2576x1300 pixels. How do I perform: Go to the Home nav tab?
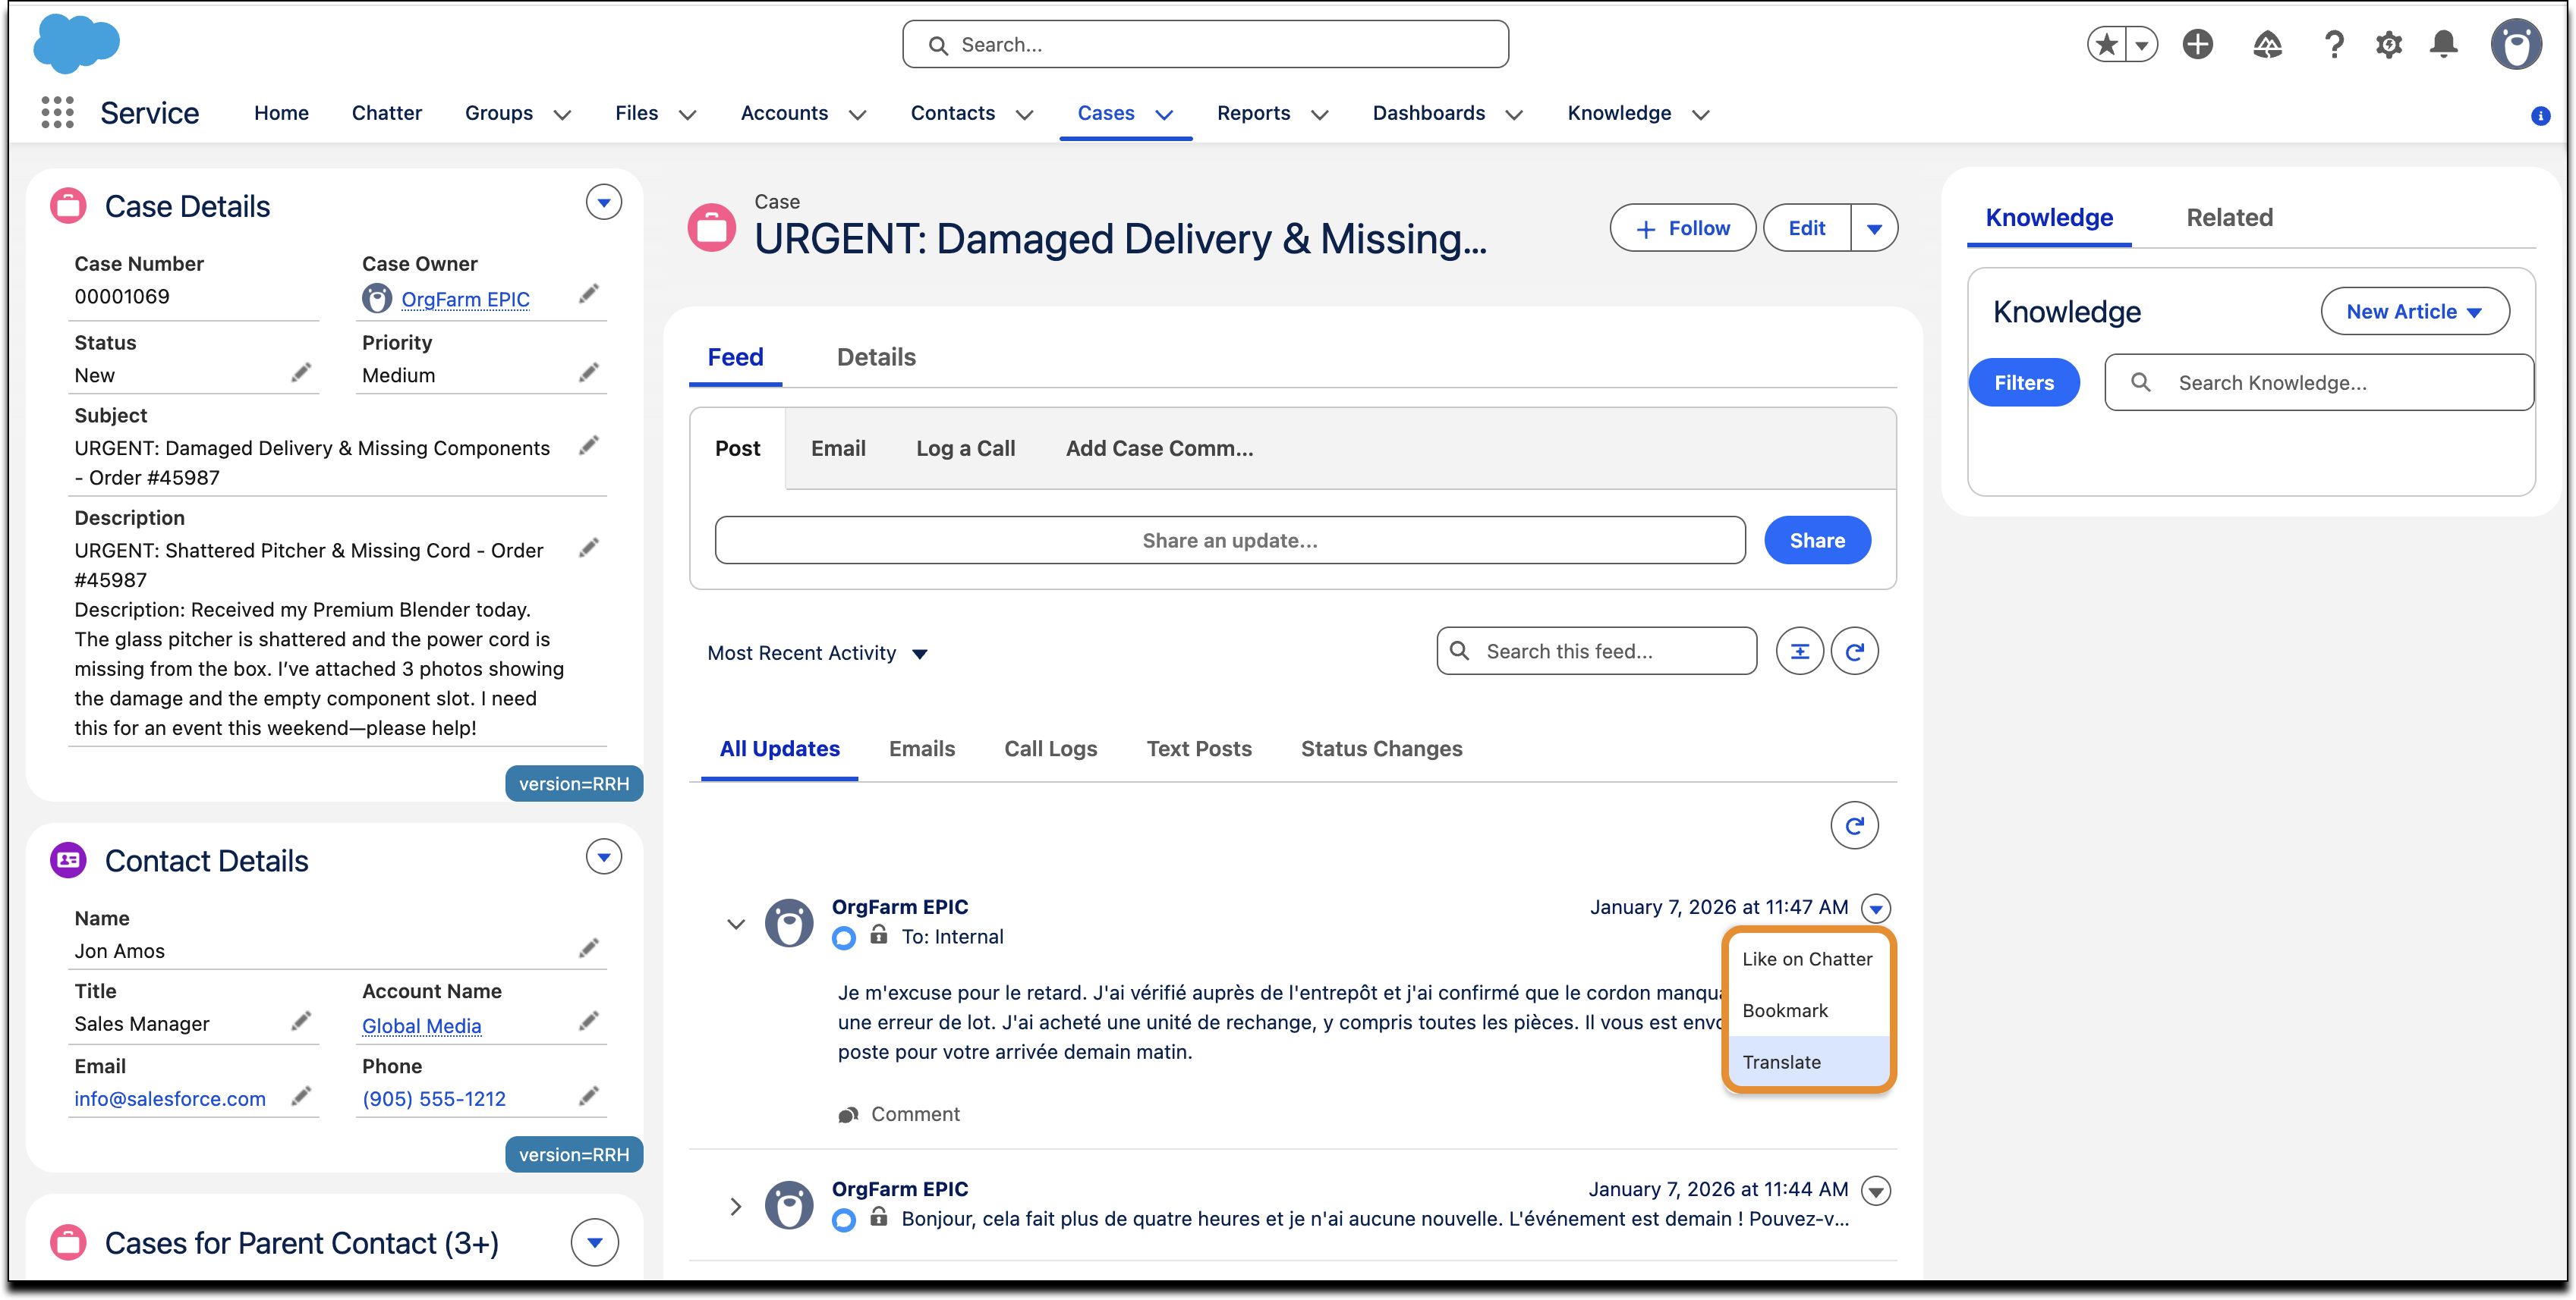pos(281,113)
